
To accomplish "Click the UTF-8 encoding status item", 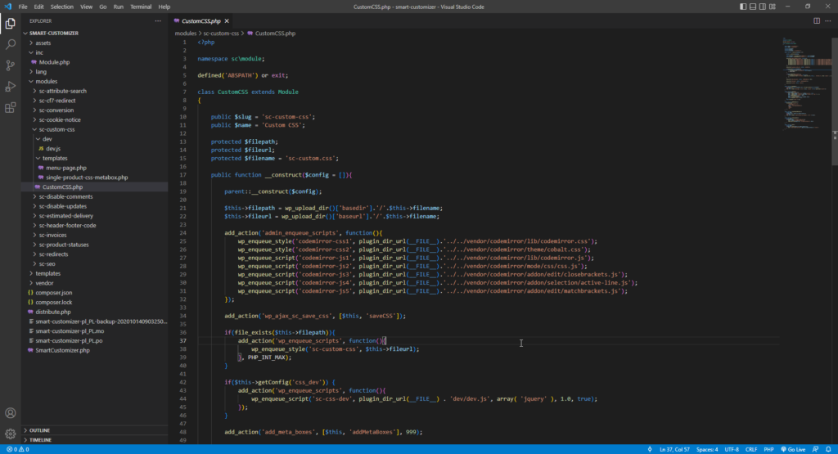I will pyautogui.click(x=731, y=449).
